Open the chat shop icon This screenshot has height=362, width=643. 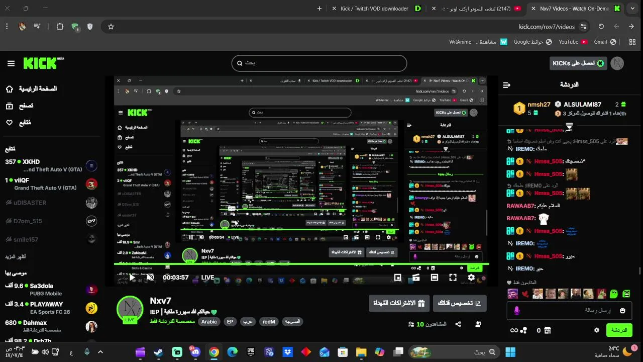548,330
